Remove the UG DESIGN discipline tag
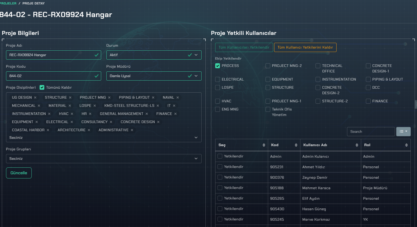 [35, 98]
